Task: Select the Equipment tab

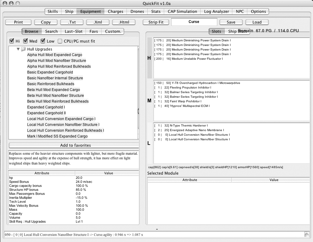Action: pos(90,11)
